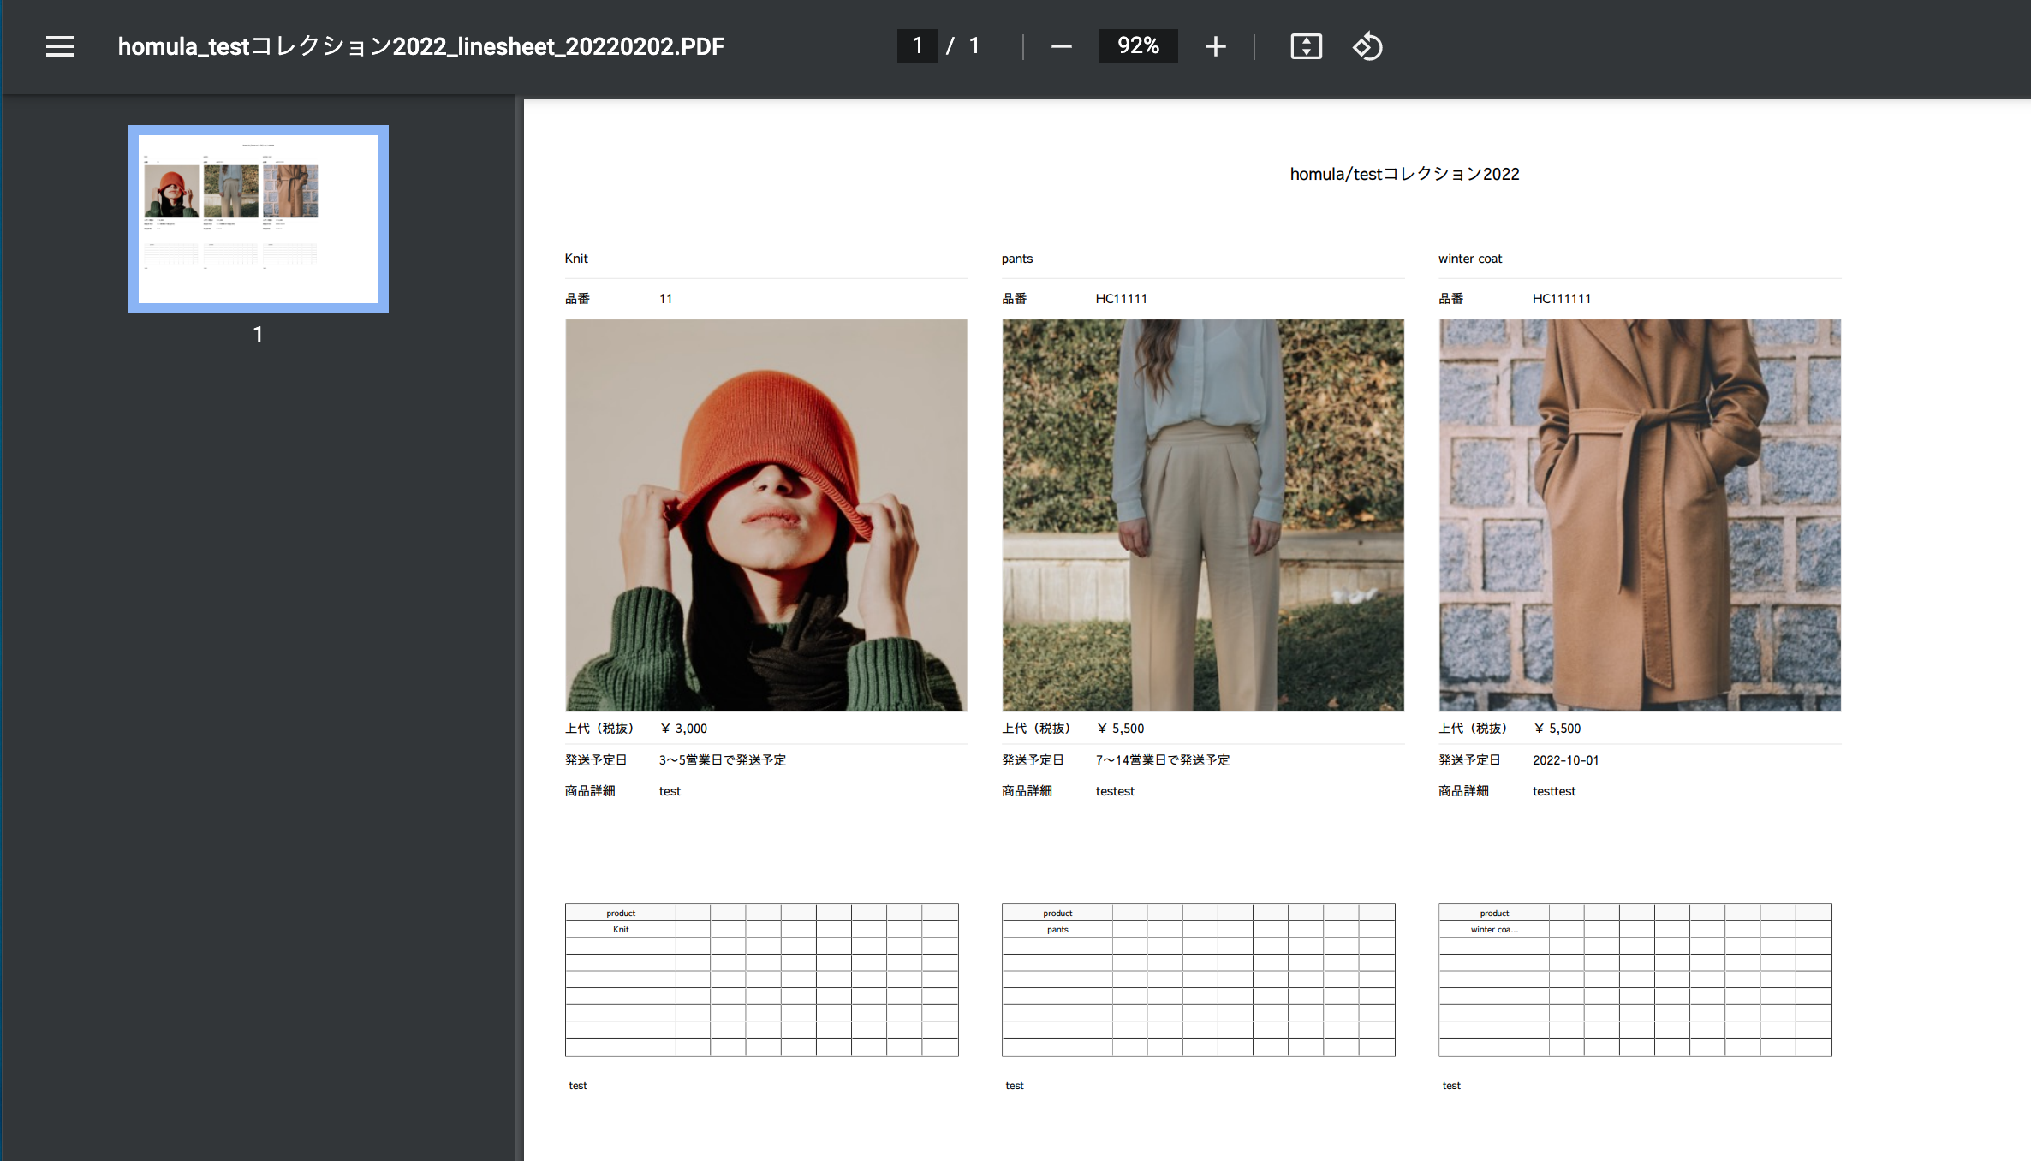
Task: Select the page 1 thumbnail
Action: pos(259,219)
